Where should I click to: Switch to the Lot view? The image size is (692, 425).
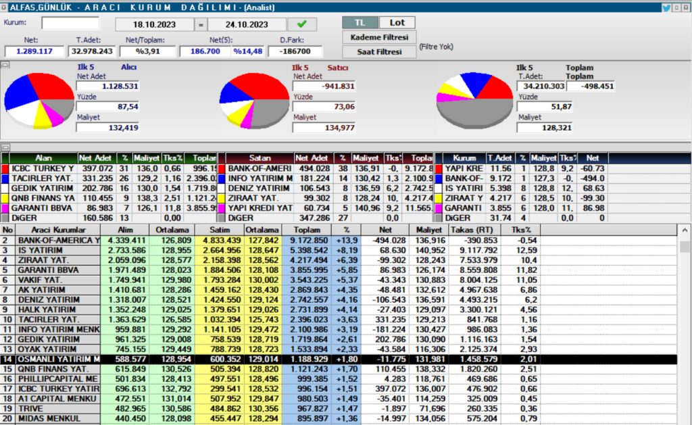[x=397, y=22]
